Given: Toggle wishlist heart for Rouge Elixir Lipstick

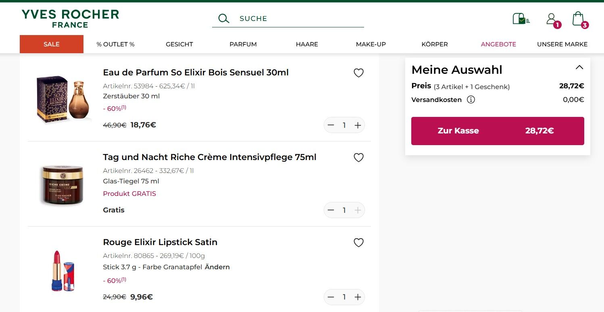Looking at the screenshot, I should [x=358, y=243].
